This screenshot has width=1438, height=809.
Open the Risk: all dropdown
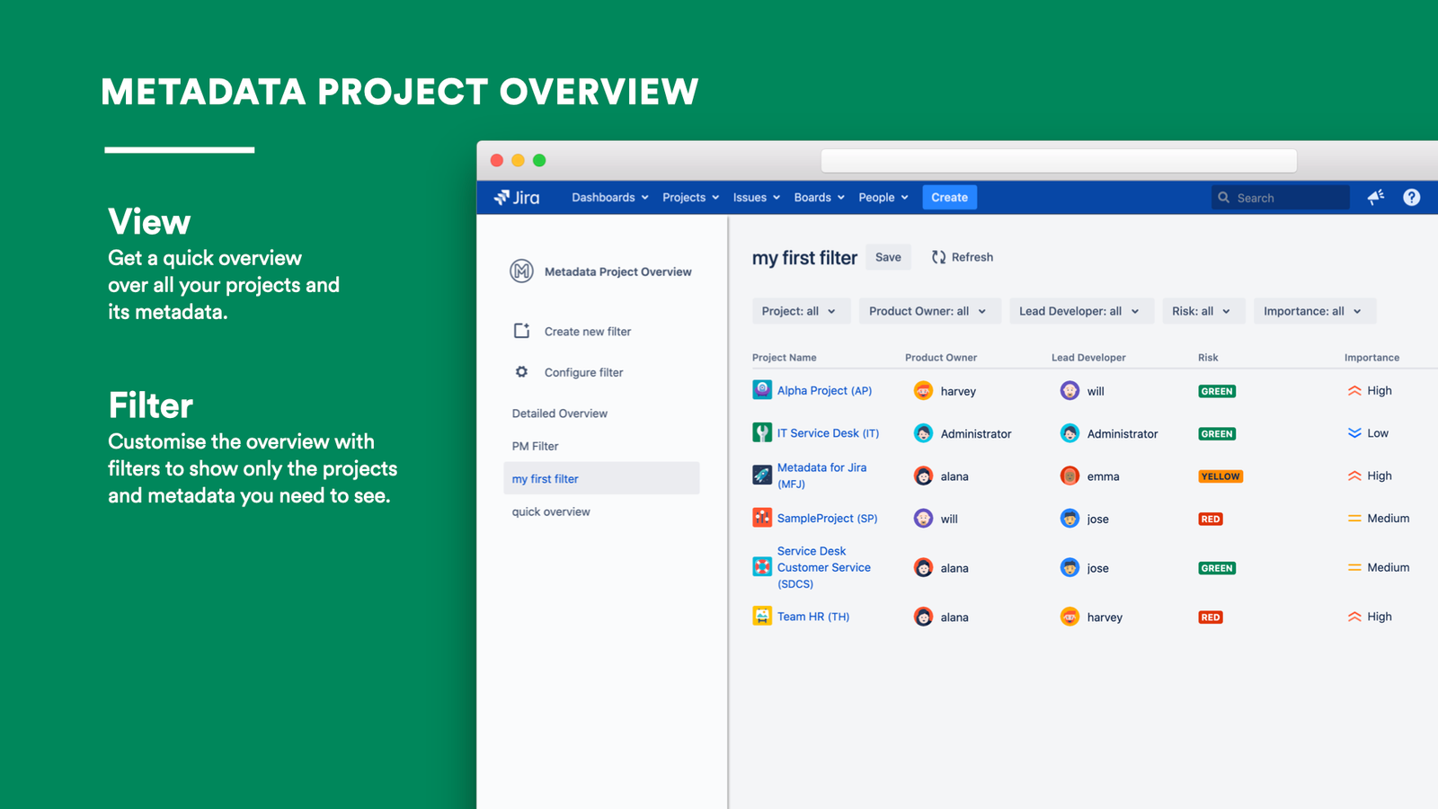coord(1203,311)
